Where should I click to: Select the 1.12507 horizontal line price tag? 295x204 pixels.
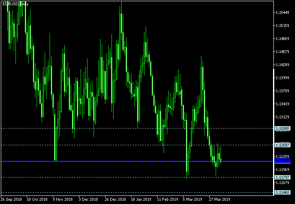pyautogui.click(x=282, y=145)
